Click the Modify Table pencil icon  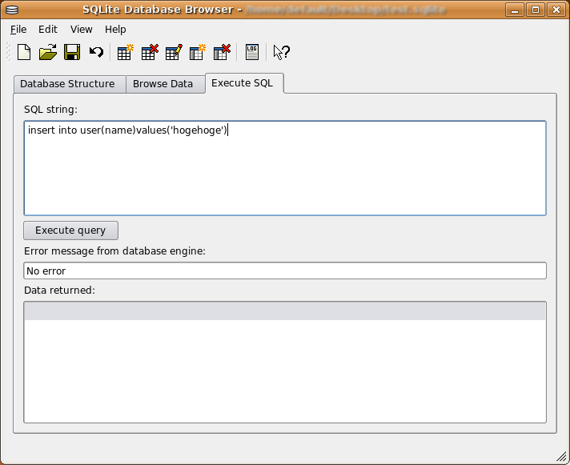[x=174, y=53]
